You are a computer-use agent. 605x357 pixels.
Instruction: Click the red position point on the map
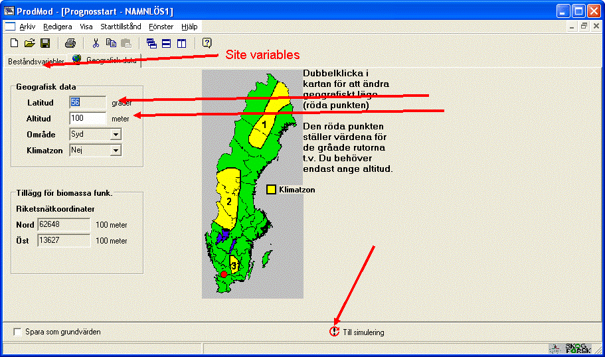(224, 274)
